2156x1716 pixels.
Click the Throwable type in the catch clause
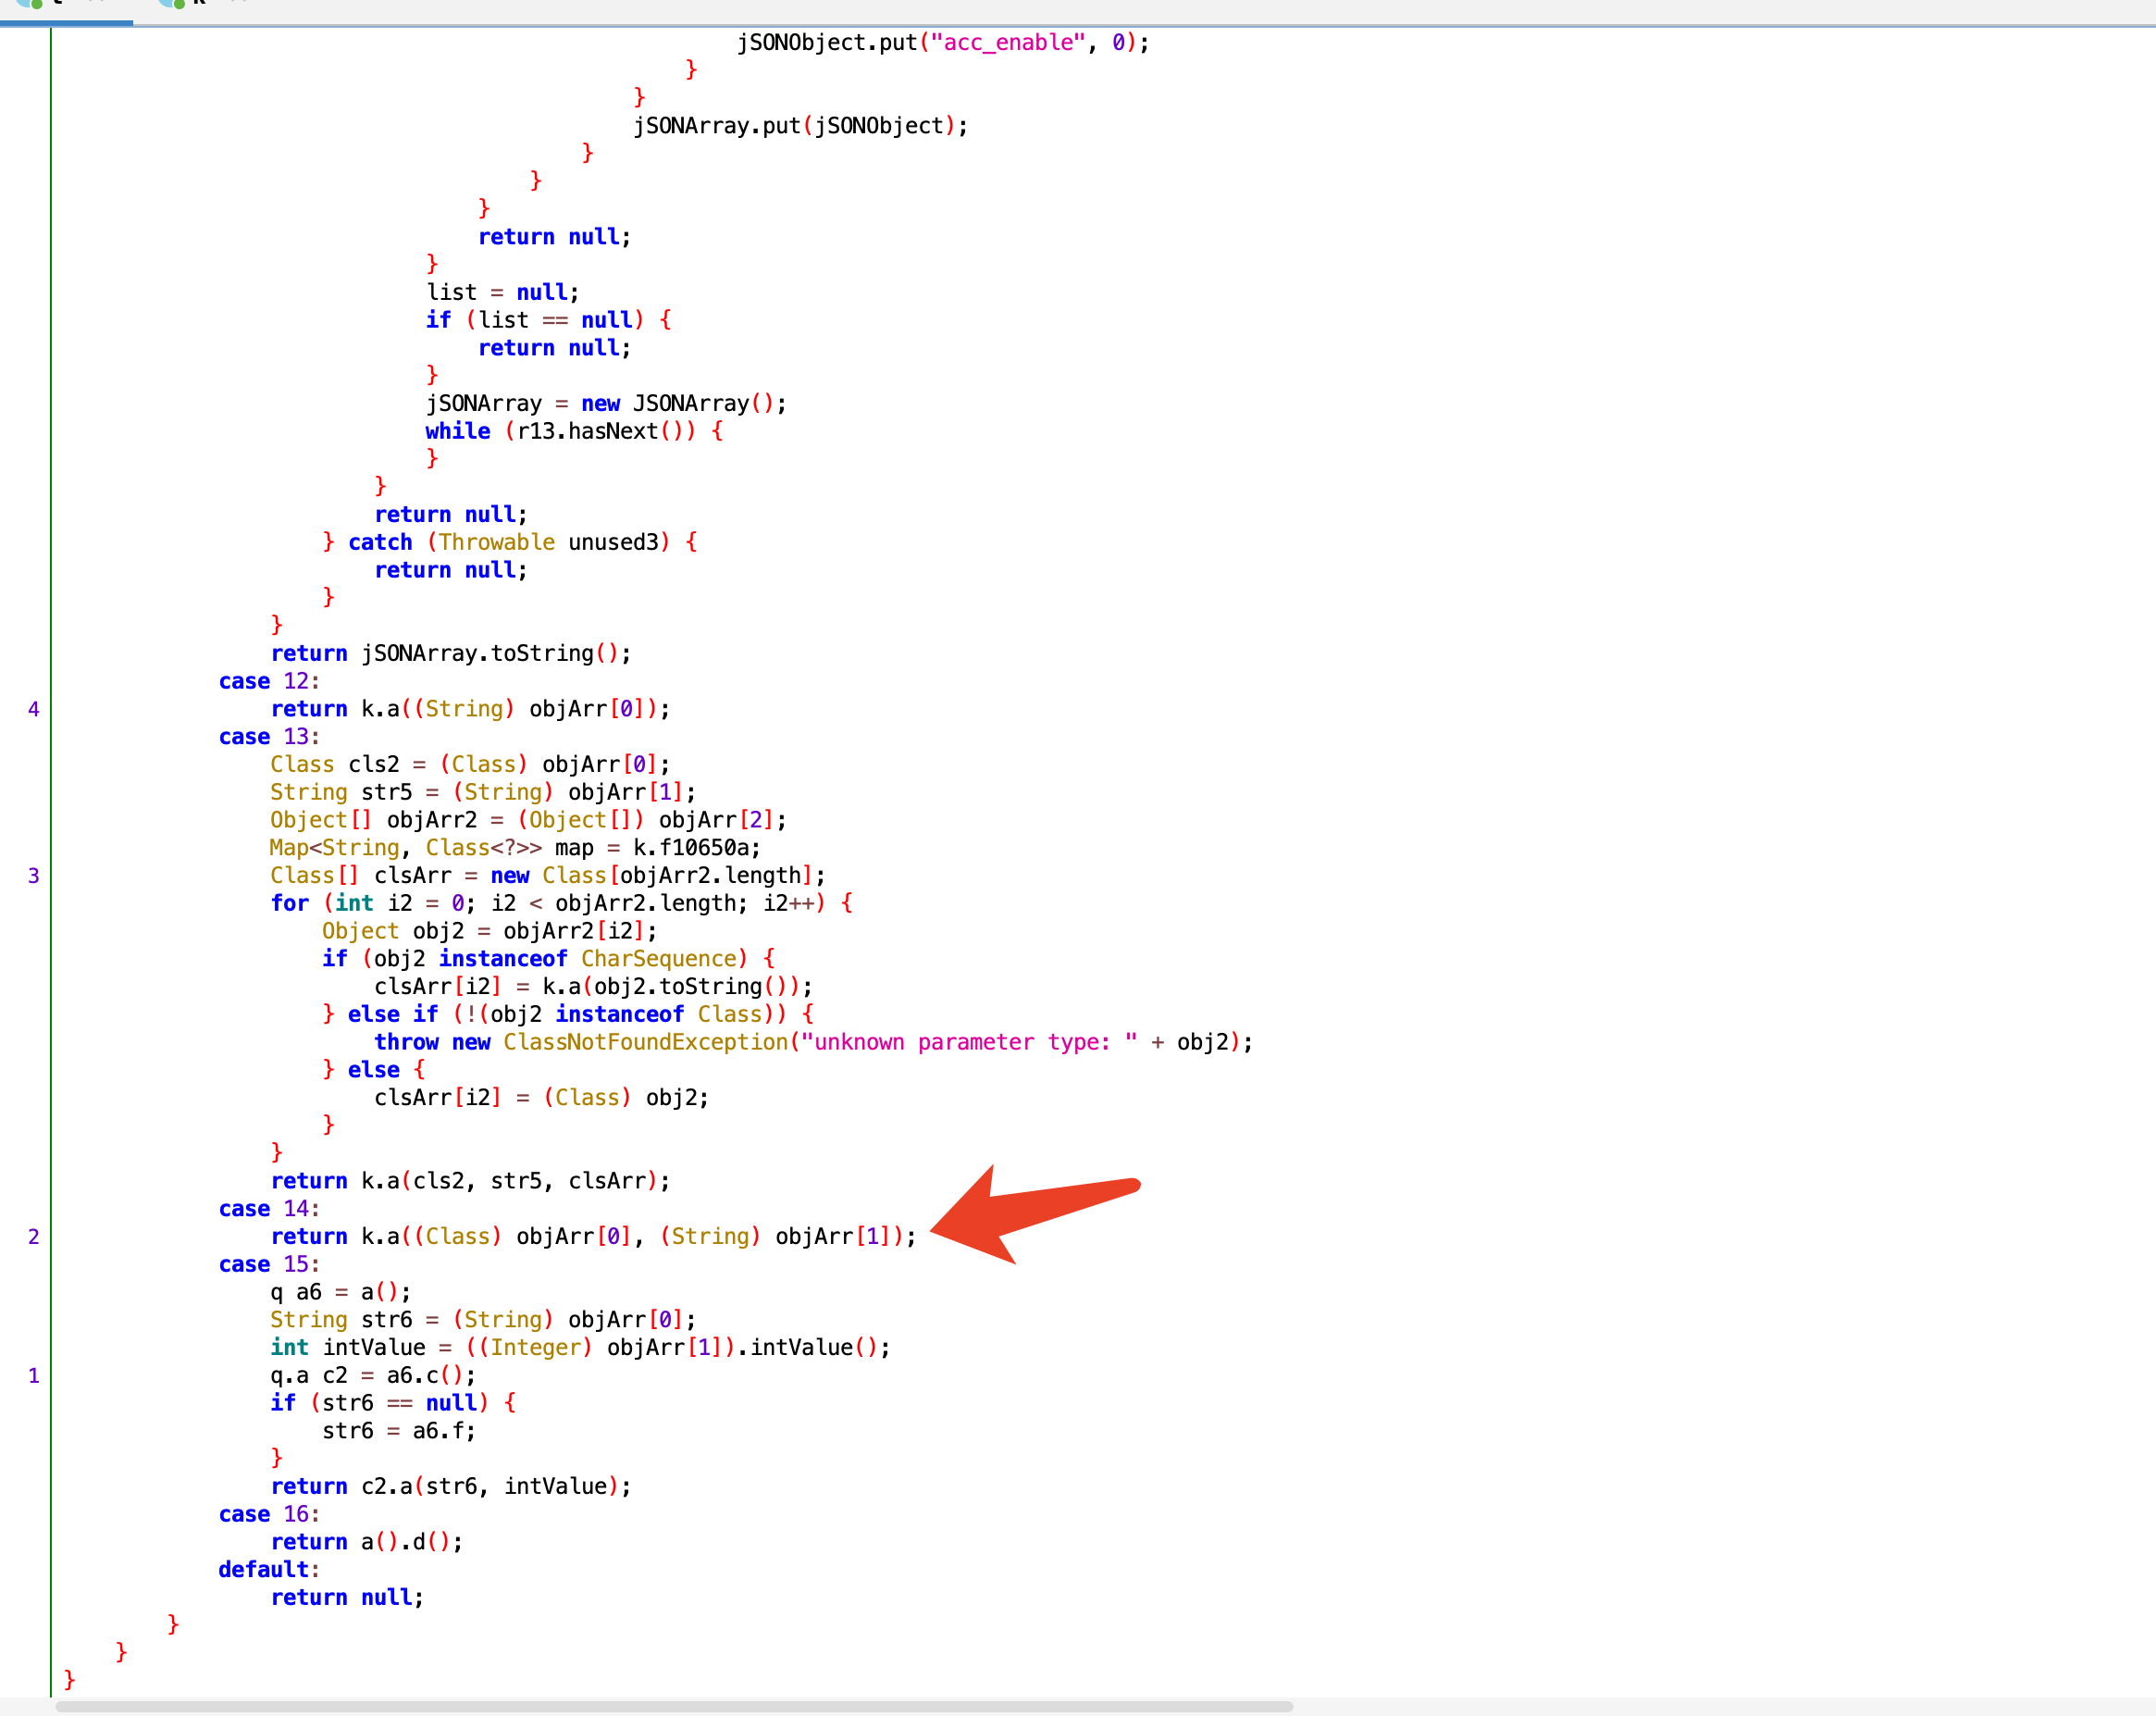pos(496,542)
